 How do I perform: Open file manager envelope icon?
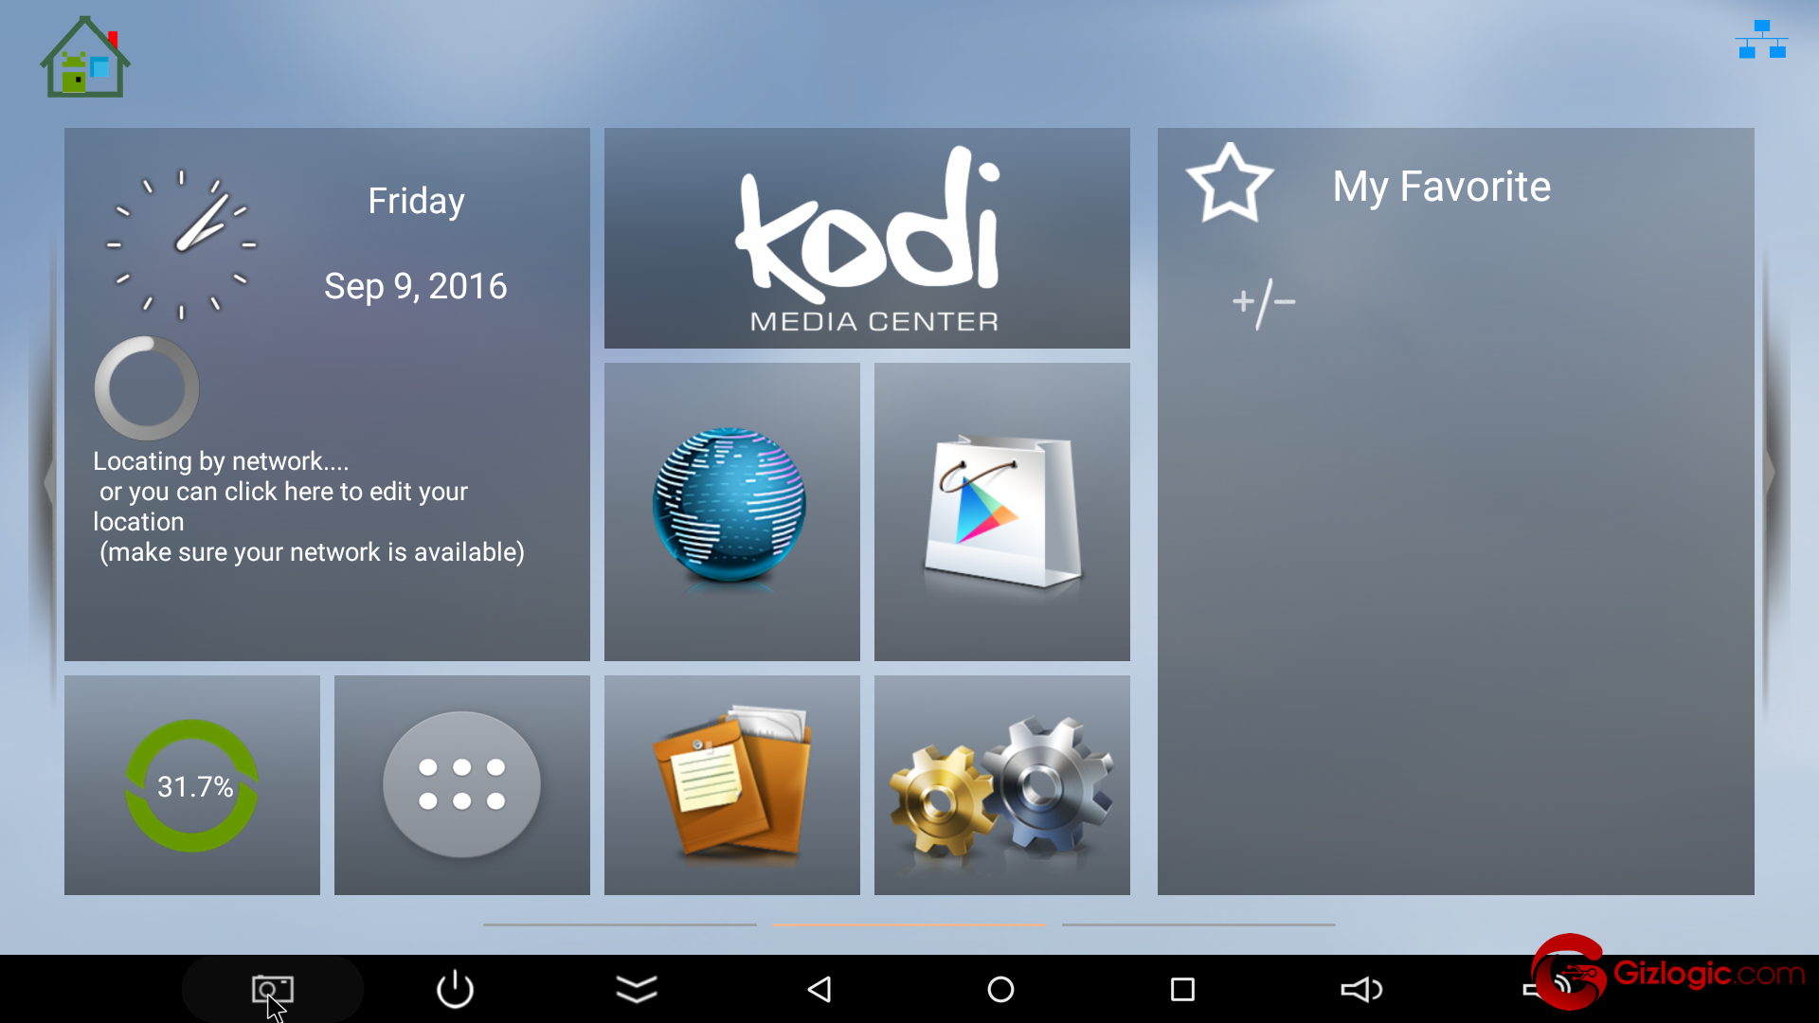tap(733, 784)
